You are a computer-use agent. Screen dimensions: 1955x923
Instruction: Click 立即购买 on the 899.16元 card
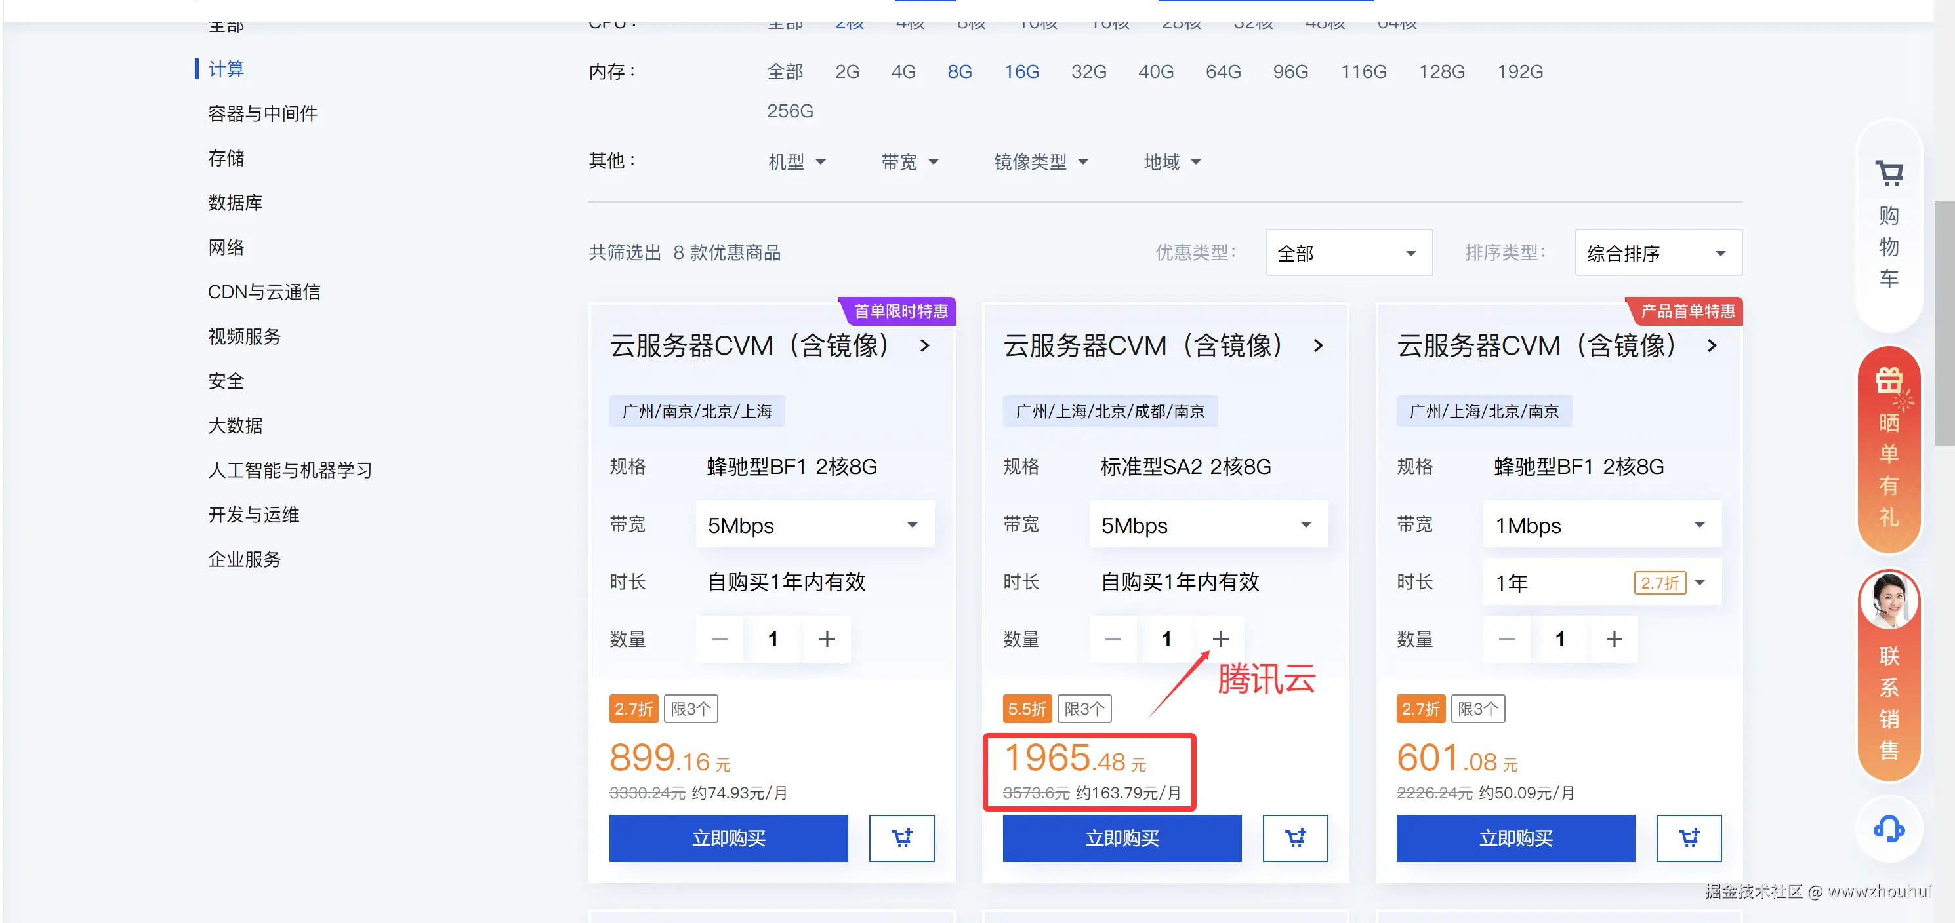[729, 838]
